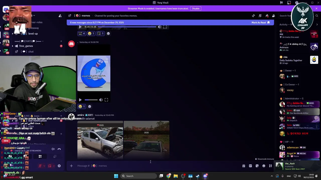The image size is (321, 180).
Task: Open Windows Start menu
Action: point(116,176)
